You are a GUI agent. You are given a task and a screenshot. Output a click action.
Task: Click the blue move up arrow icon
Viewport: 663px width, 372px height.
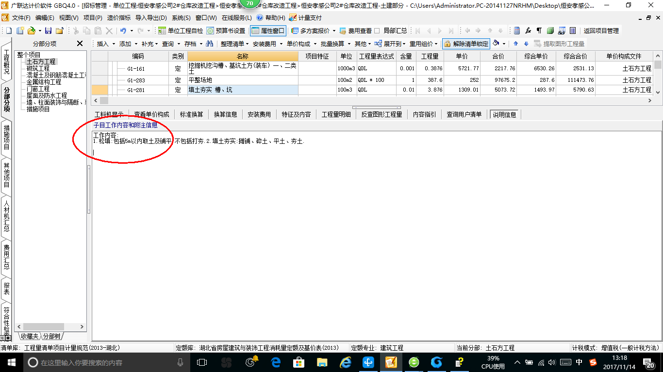(515, 44)
